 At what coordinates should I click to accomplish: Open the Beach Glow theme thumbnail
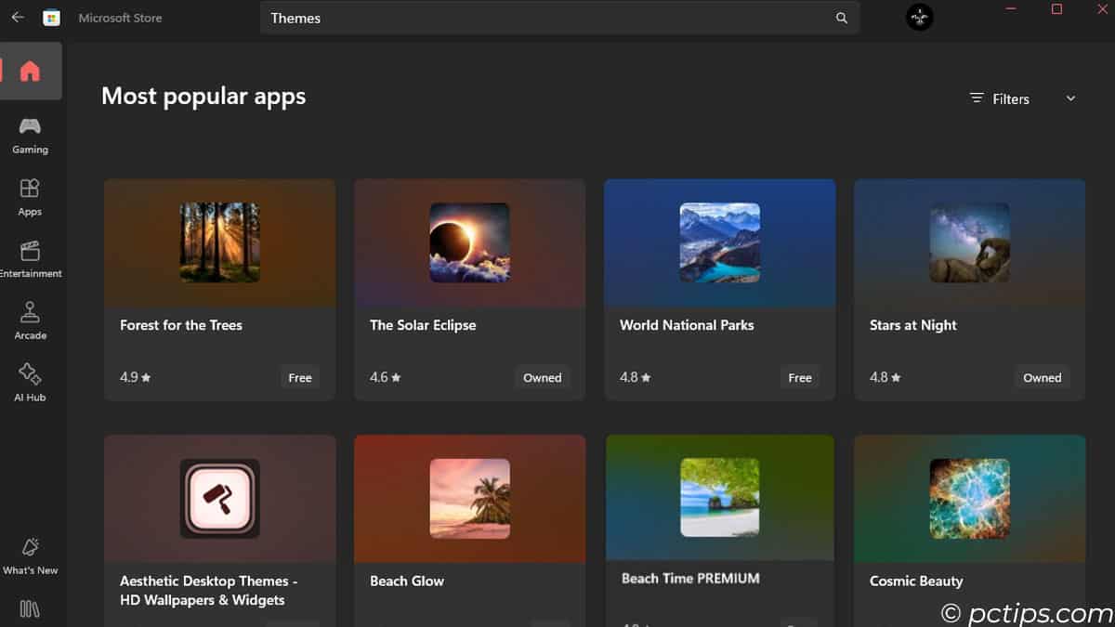click(x=469, y=499)
